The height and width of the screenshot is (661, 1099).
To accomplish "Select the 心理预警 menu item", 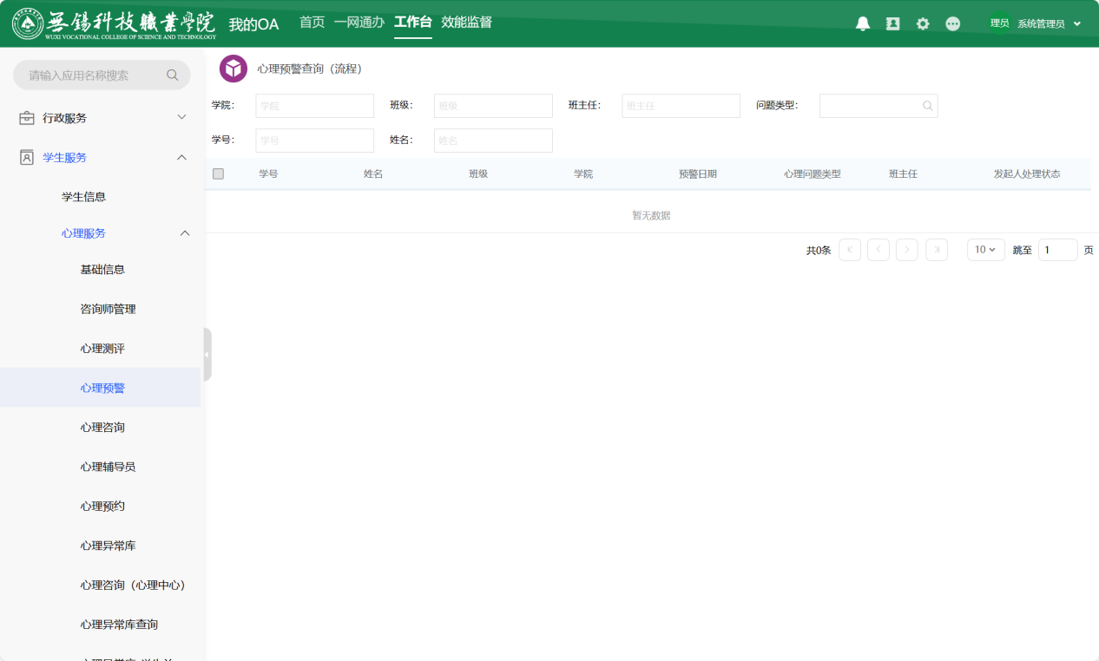I will tap(102, 388).
